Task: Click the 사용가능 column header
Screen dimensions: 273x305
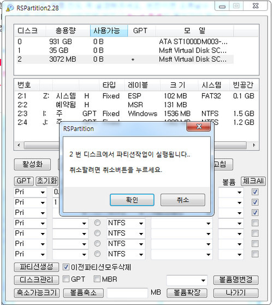Action: click(x=109, y=31)
